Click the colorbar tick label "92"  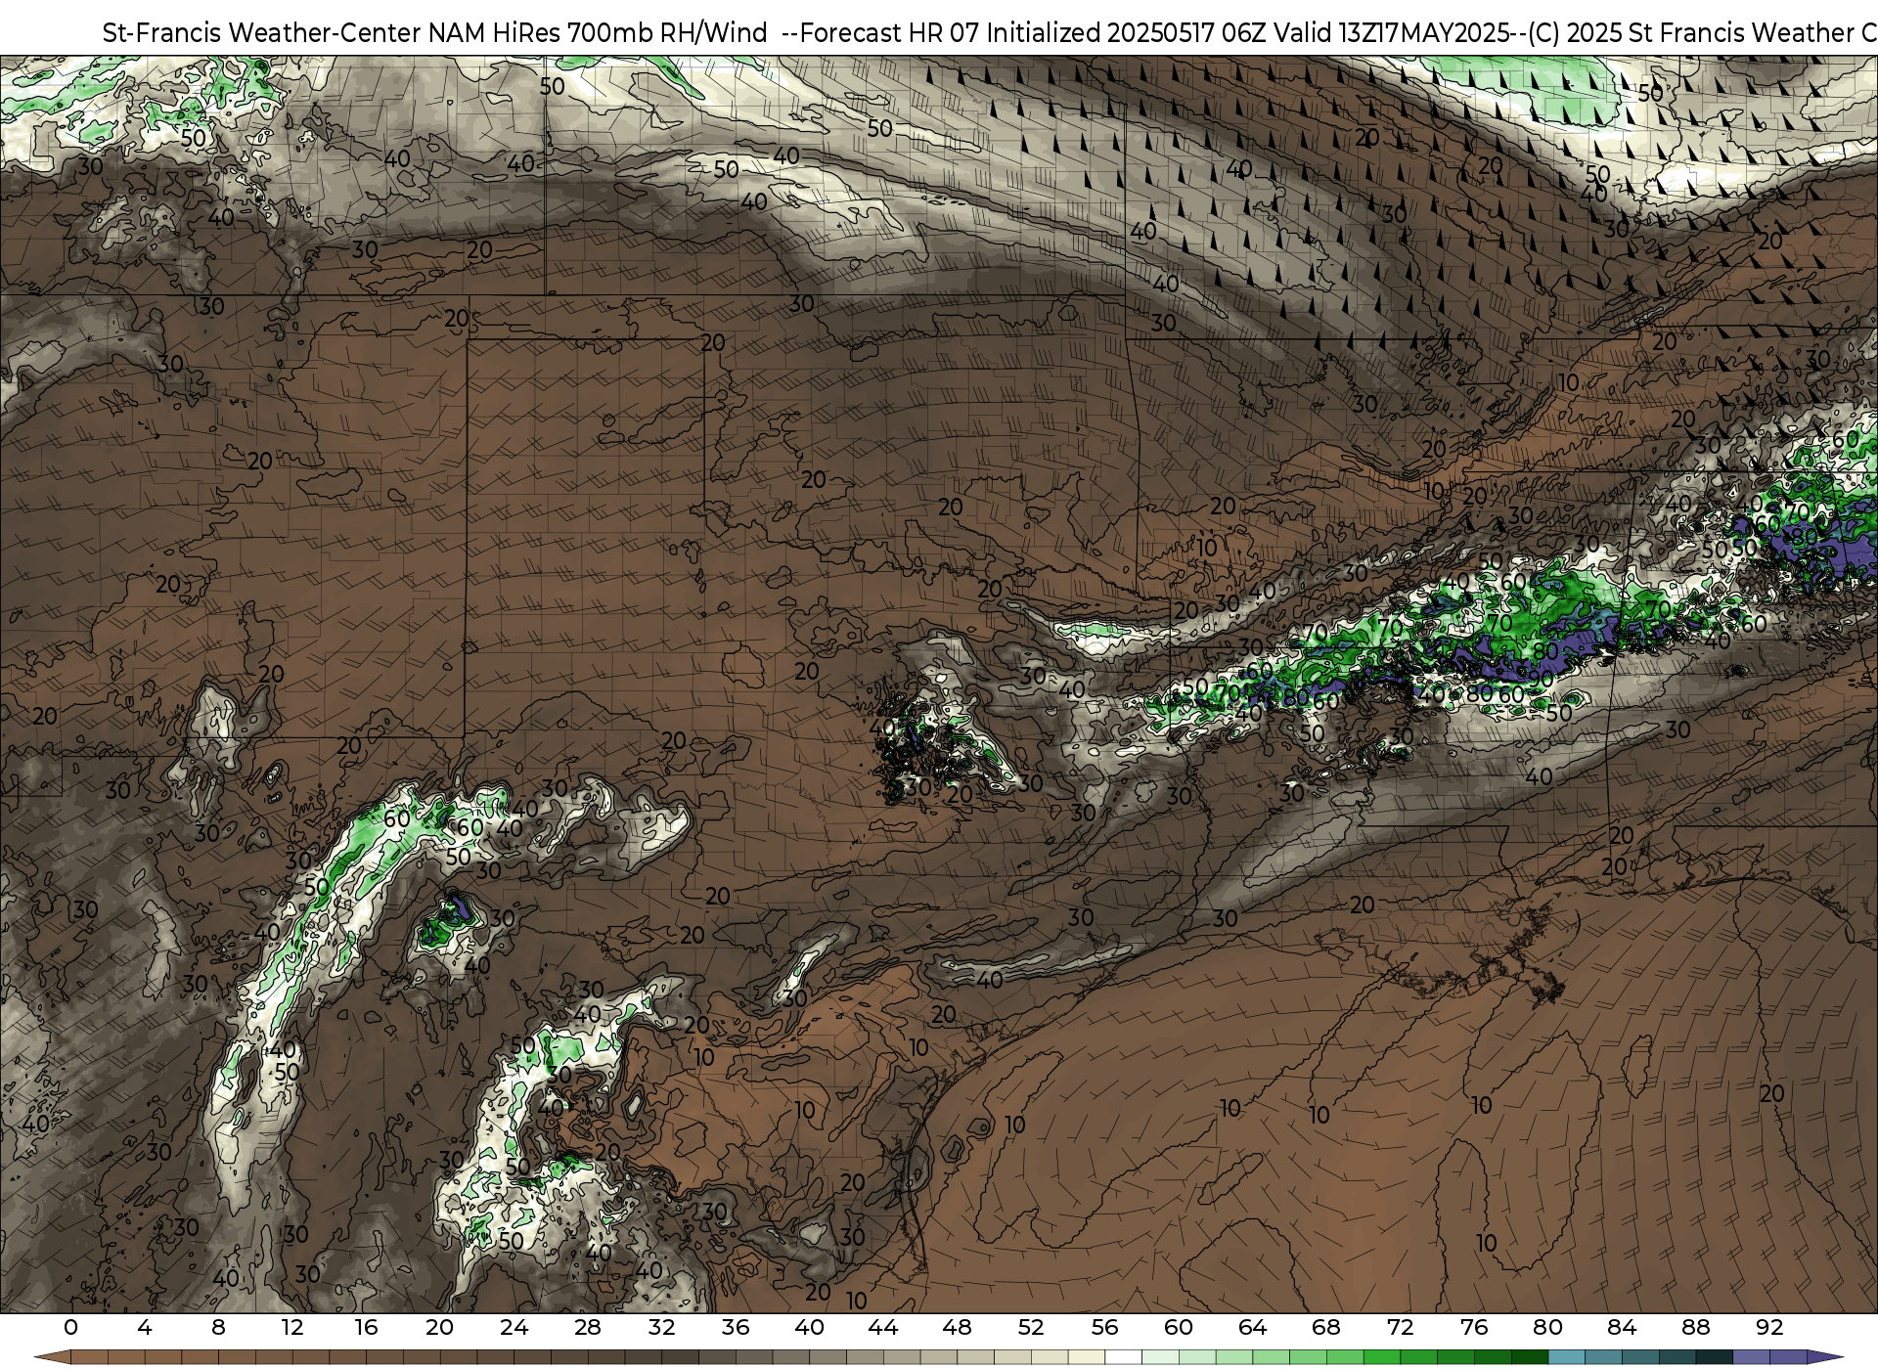click(1769, 1328)
